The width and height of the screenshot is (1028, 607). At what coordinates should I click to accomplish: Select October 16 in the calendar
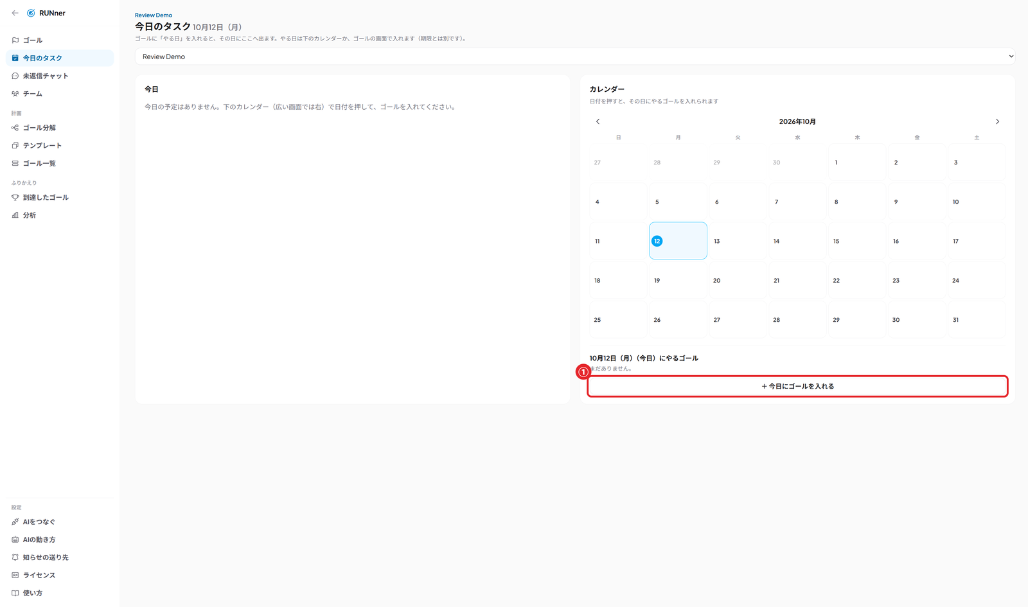(917, 241)
